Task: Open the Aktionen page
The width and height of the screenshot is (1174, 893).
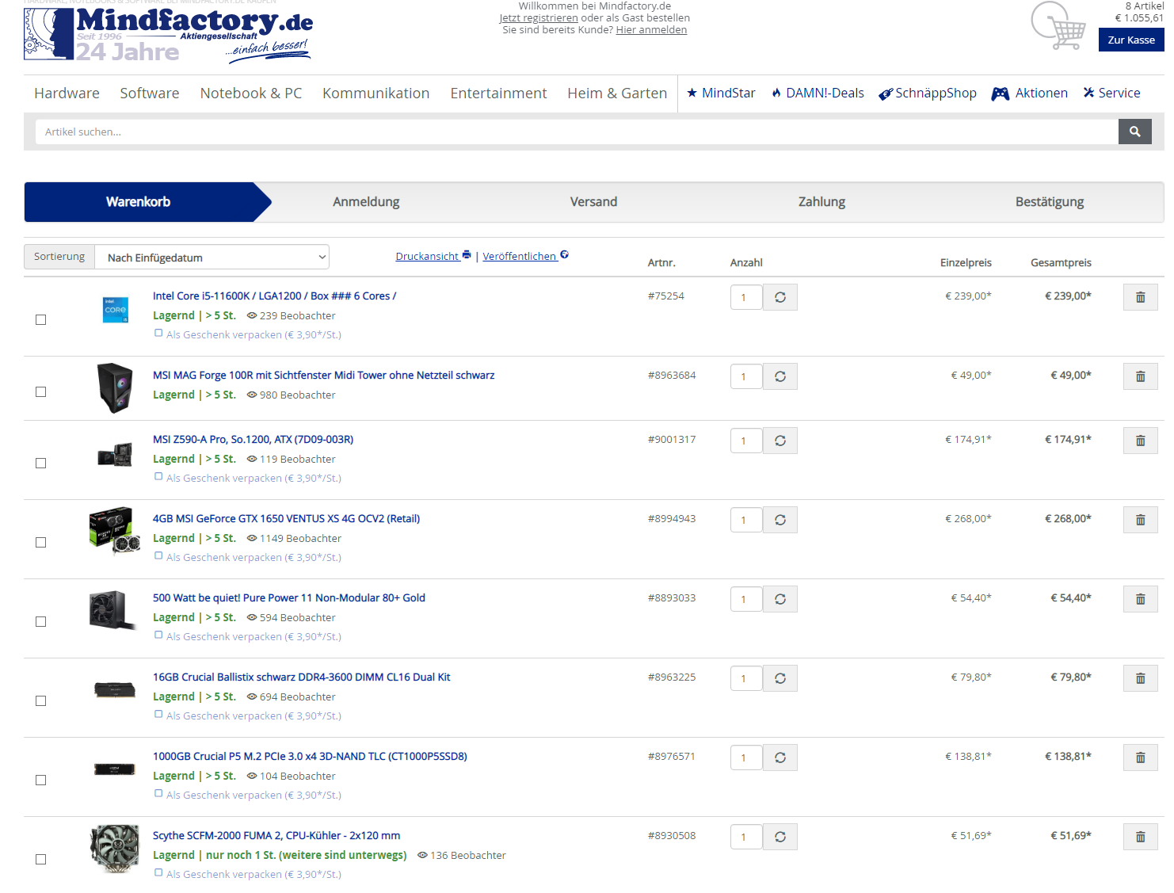Action: [1030, 93]
